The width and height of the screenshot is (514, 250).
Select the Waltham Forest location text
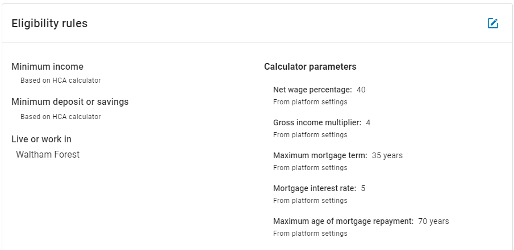pos(48,154)
